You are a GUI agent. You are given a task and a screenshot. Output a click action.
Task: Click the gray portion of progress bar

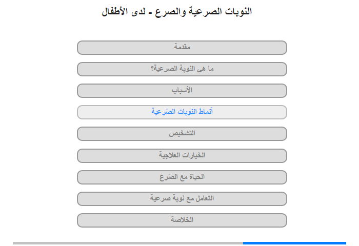point(128,243)
